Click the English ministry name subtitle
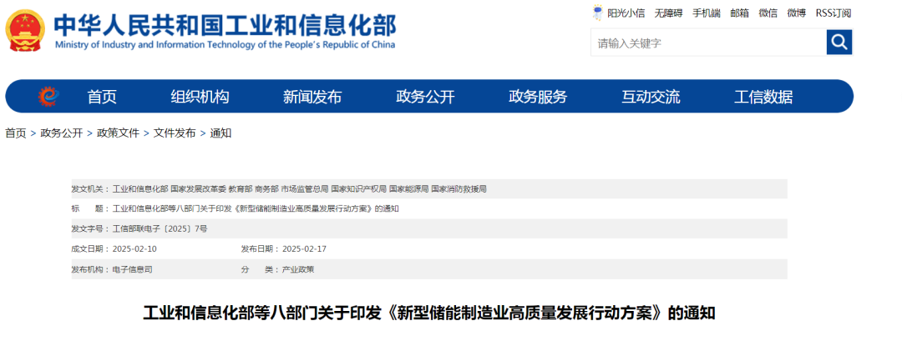 pyautogui.click(x=225, y=45)
